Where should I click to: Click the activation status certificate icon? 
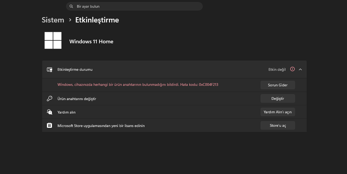click(x=50, y=69)
